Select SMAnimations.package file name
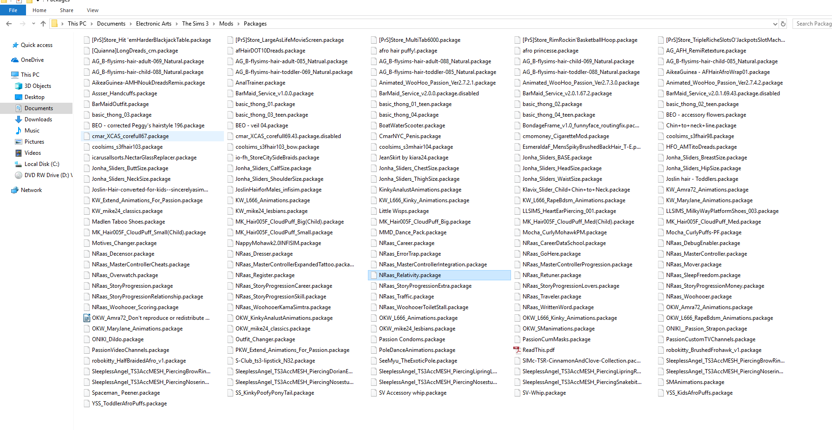The height and width of the screenshot is (430, 832). [695, 382]
